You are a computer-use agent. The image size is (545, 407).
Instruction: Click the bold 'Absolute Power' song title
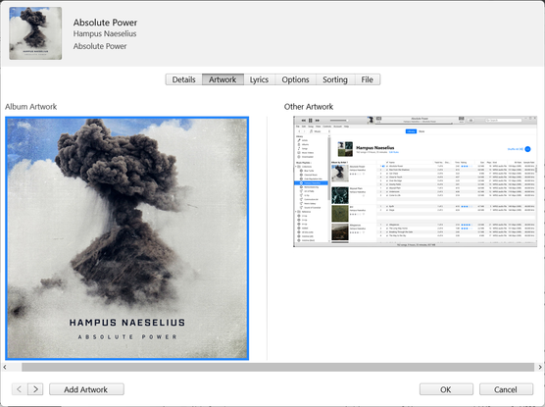point(105,23)
